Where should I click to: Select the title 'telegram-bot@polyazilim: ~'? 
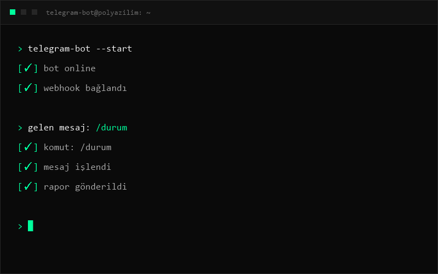pos(99,13)
